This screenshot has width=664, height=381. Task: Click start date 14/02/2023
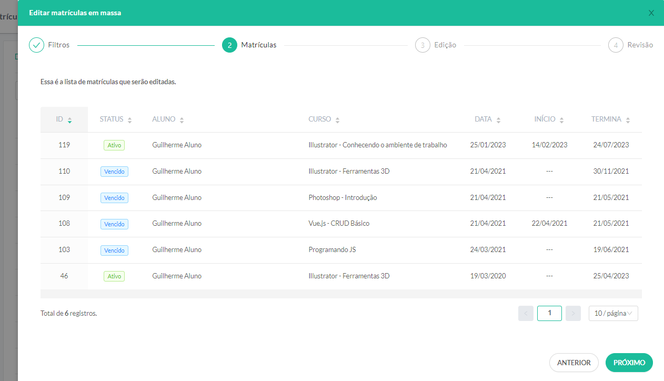(549, 145)
